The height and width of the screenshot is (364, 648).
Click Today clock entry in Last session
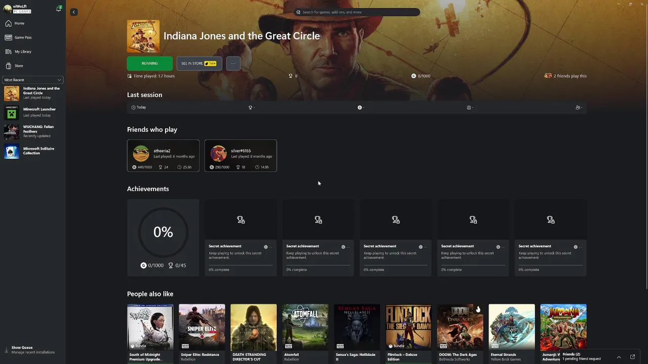coord(139,107)
